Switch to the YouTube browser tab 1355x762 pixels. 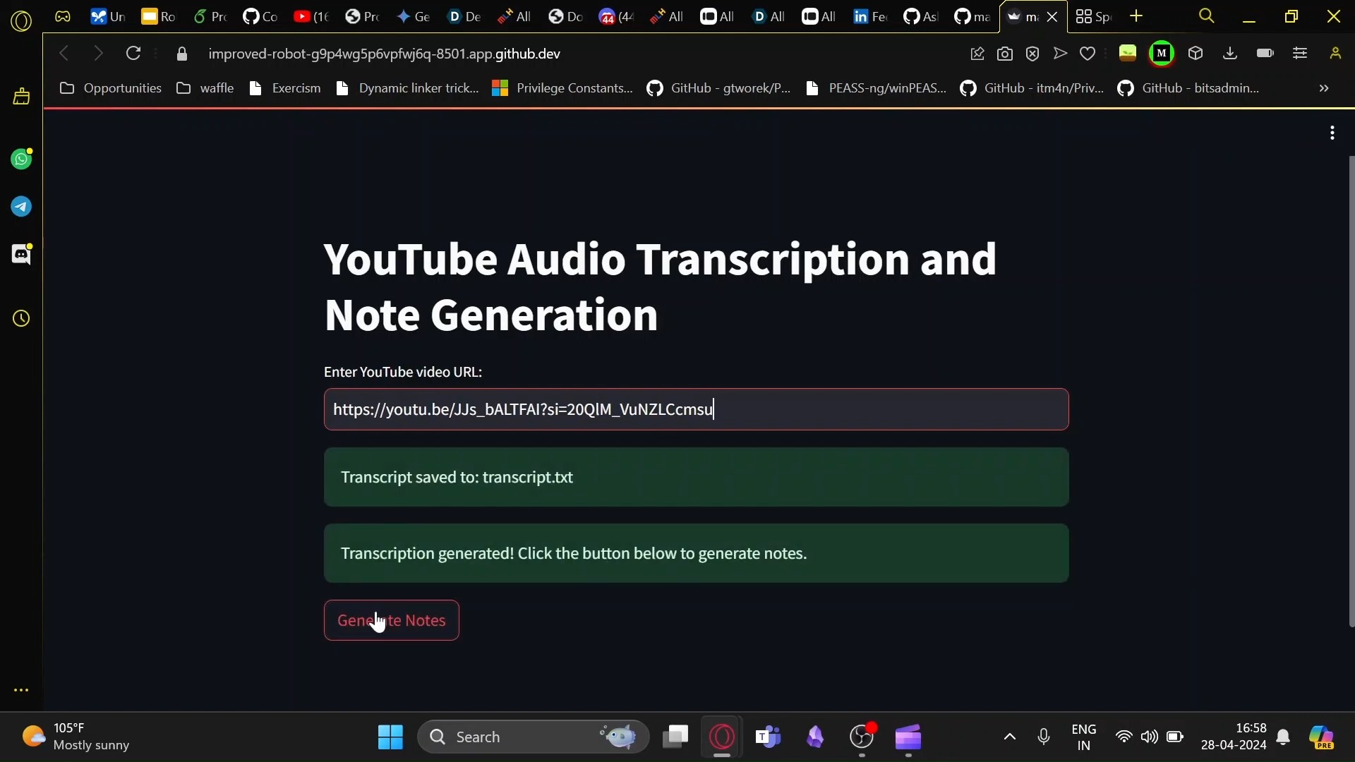pos(311,16)
